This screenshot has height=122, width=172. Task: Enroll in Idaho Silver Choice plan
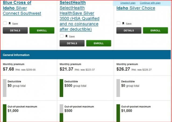(155, 30)
